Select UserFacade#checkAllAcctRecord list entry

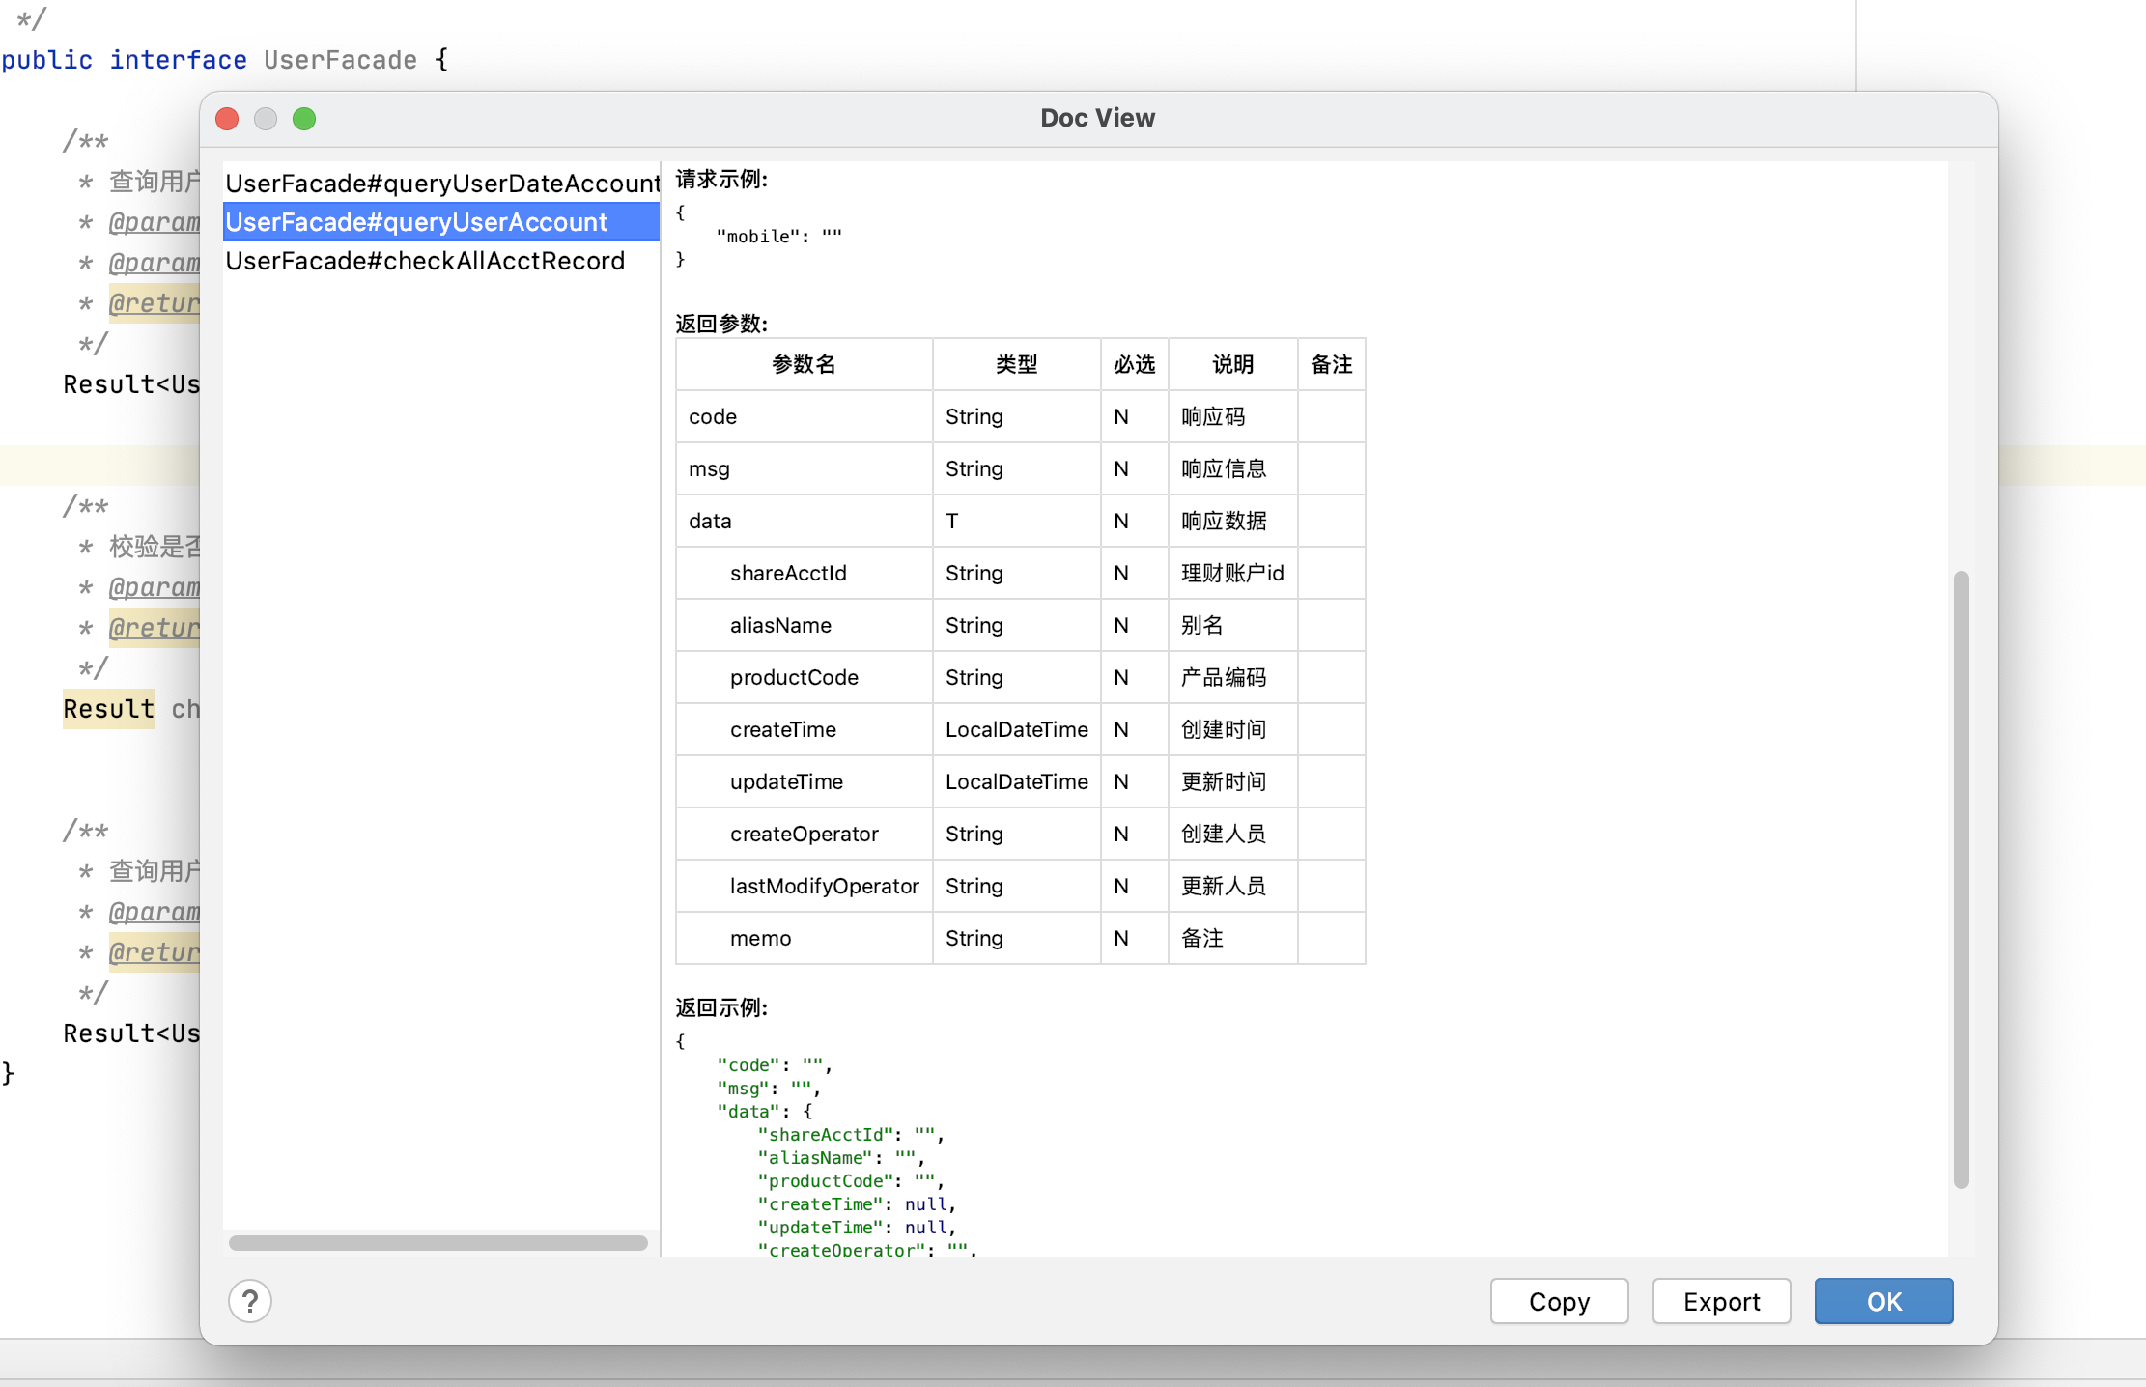tap(425, 261)
